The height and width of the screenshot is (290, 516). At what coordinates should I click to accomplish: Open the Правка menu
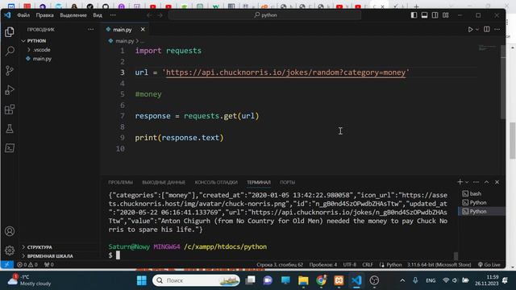coord(45,15)
